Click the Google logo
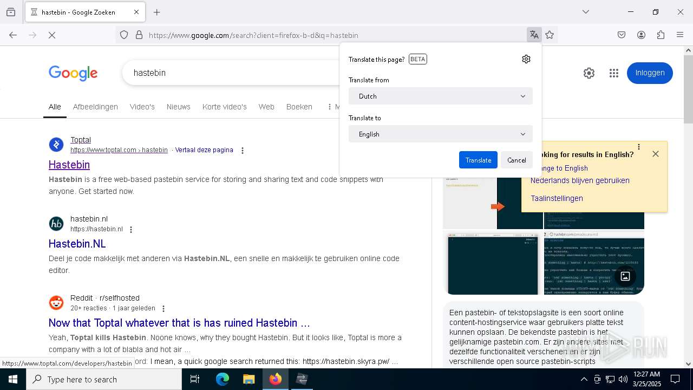Viewport: 693px width, 390px height. (x=73, y=73)
